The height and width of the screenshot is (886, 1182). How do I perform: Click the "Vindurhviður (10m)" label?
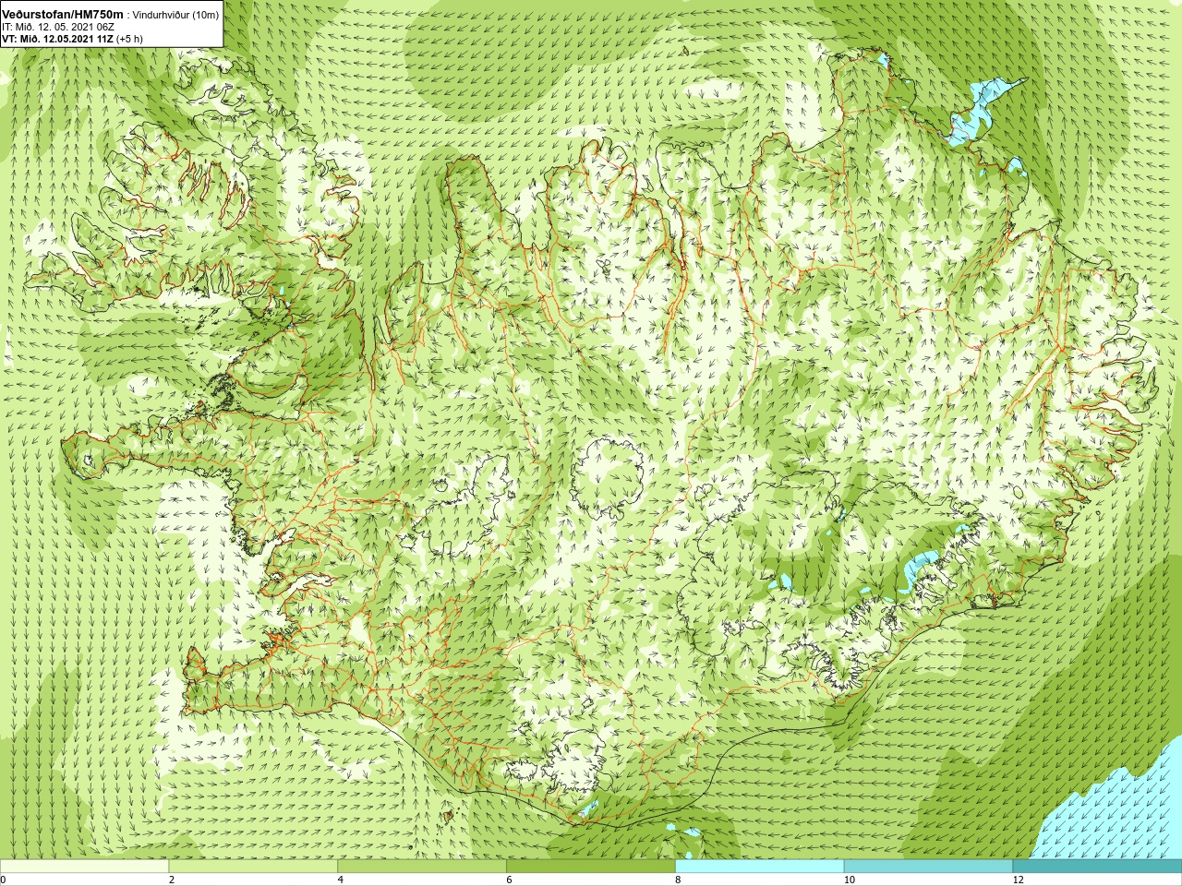point(176,15)
